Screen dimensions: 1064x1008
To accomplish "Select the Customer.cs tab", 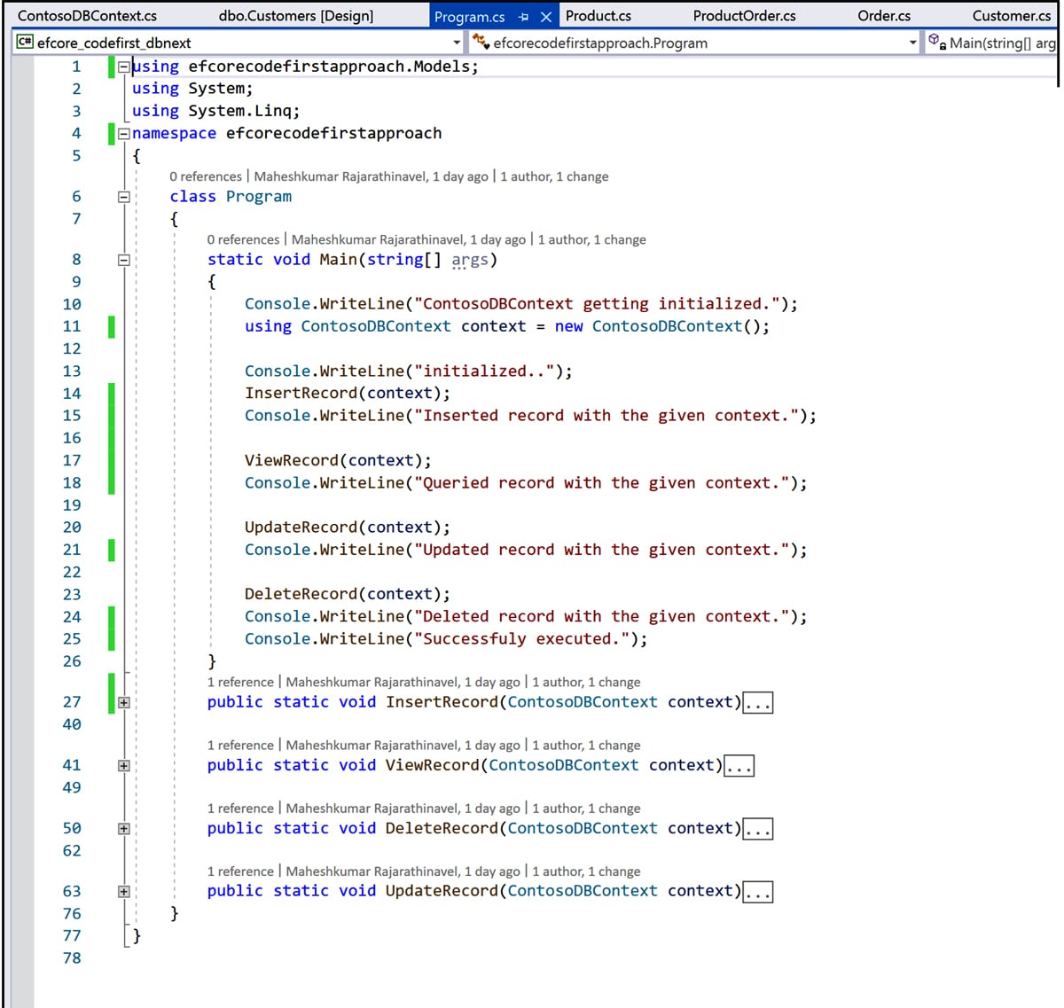I will (x=1011, y=16).
